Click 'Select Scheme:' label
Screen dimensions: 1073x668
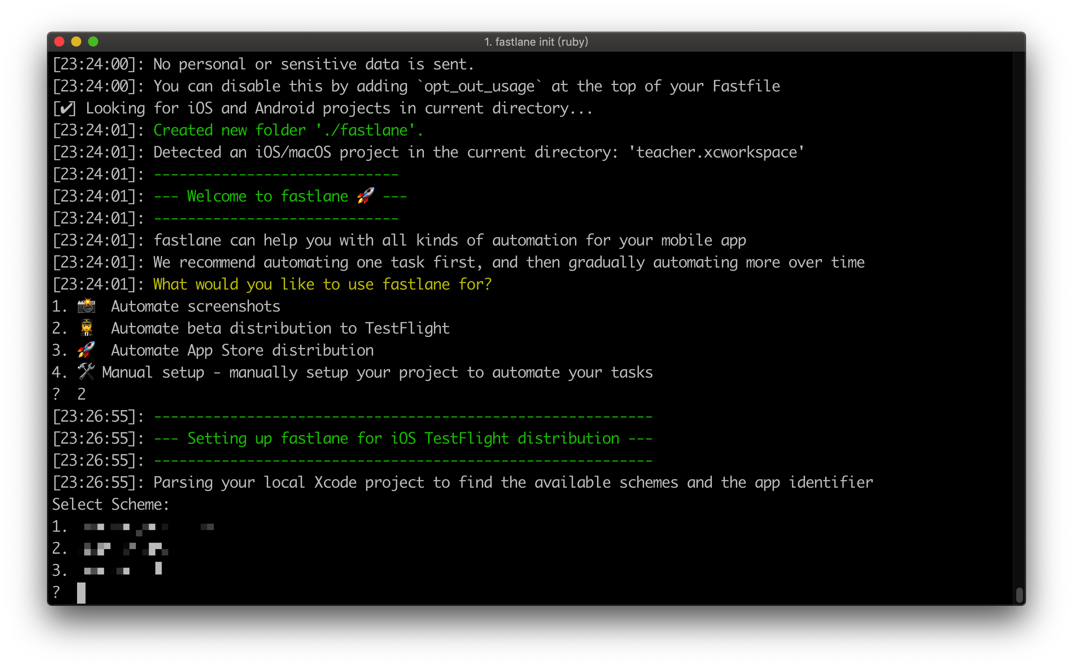click(x=111, y=504)
